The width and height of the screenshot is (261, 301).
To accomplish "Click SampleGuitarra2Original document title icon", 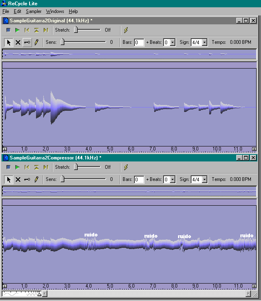I will click(x=6, y=21).
